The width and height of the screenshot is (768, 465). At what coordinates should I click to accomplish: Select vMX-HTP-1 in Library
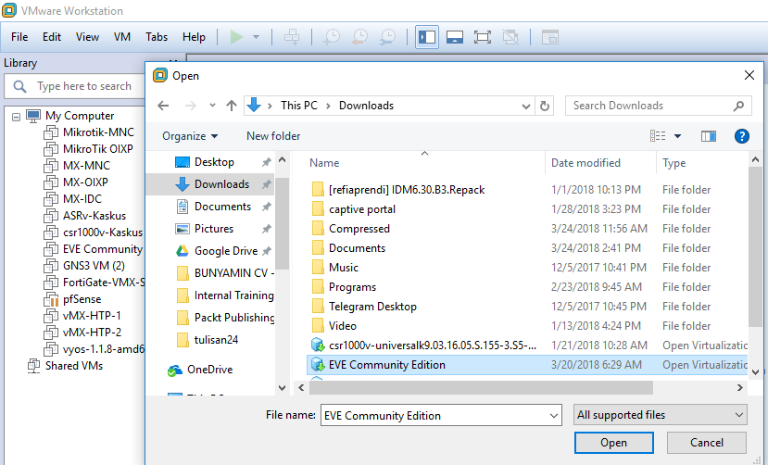coord(92,316)
